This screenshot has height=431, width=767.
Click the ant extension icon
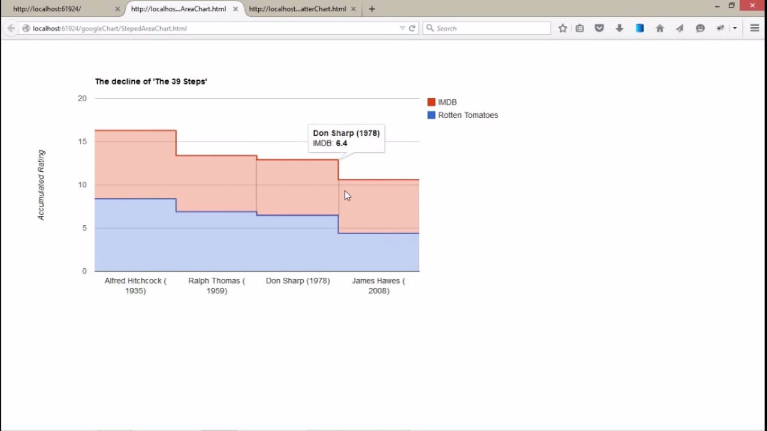point(720,28)
